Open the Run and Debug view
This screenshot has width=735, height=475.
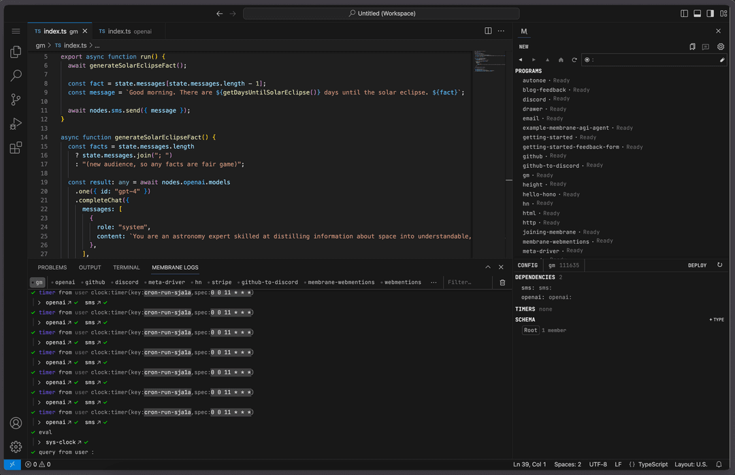tap(15, 124)
